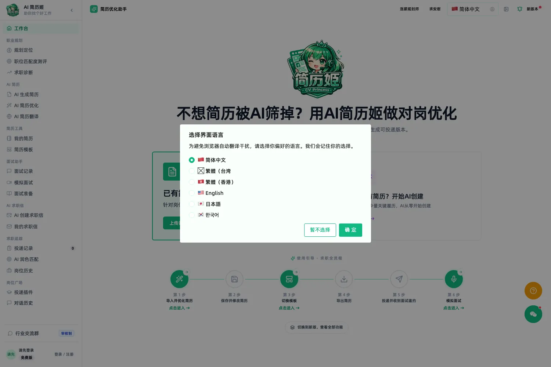Click 简历姬 CV Princess mascot logo
Viewport: 551px width, 367px height.
[x=317, y=69]
